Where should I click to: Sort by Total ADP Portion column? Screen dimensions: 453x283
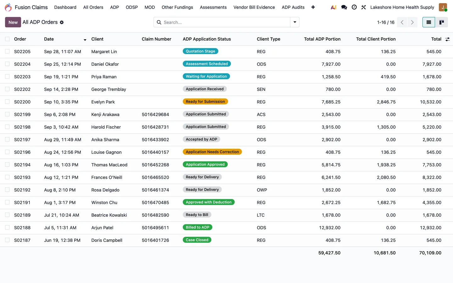pos(322,39)
